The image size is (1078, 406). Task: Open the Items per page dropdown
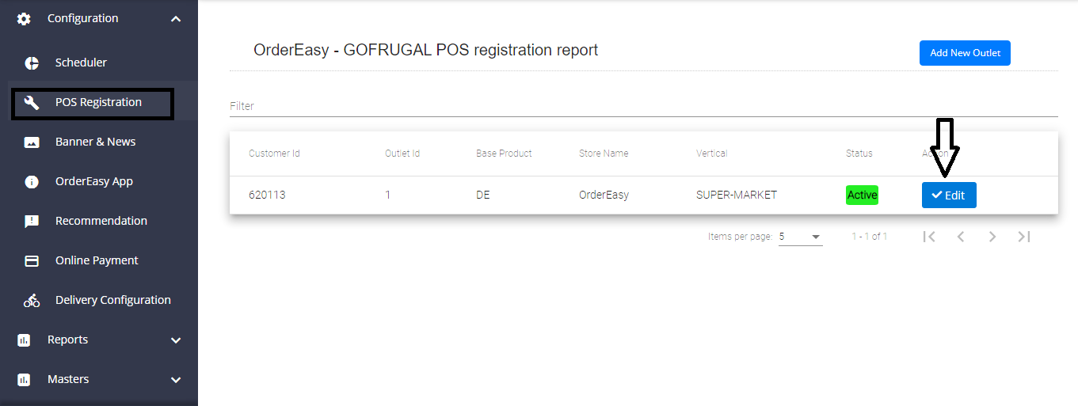click(800, 237)
